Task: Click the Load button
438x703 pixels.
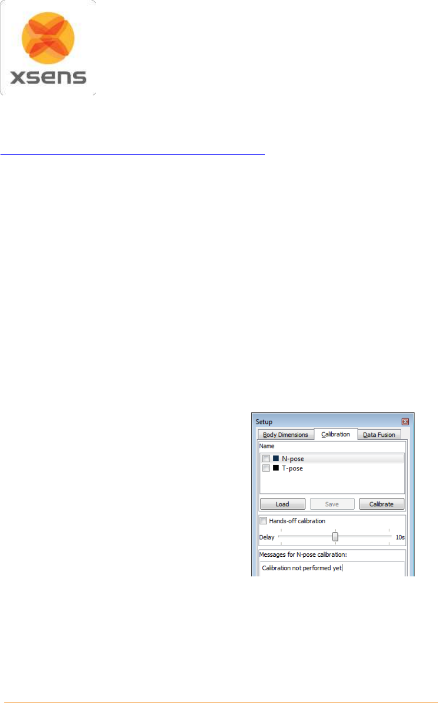Action: click(x=282, y=504)
